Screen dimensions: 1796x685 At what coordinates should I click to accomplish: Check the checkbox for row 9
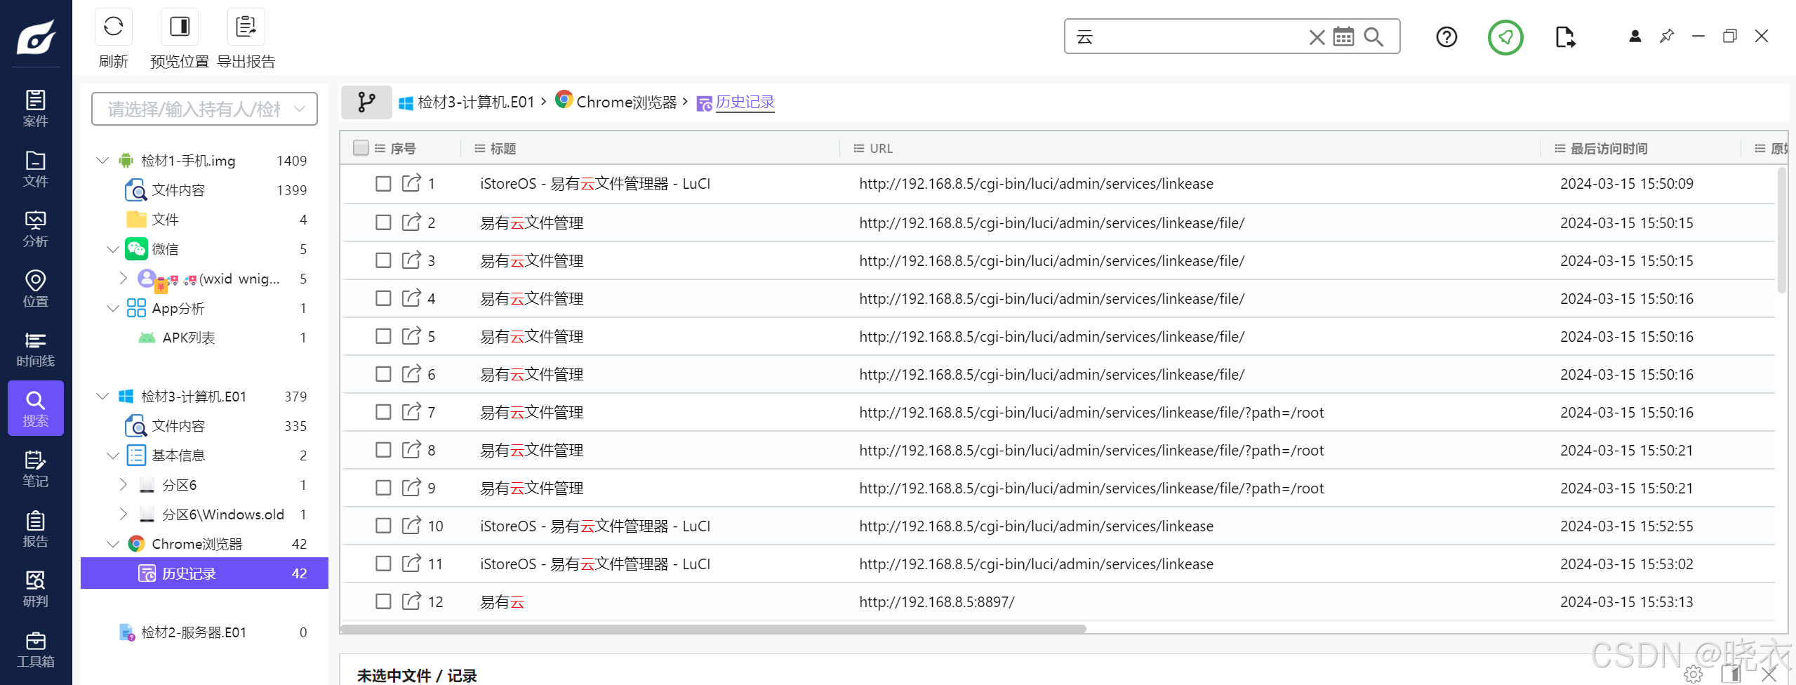(383, 488)
